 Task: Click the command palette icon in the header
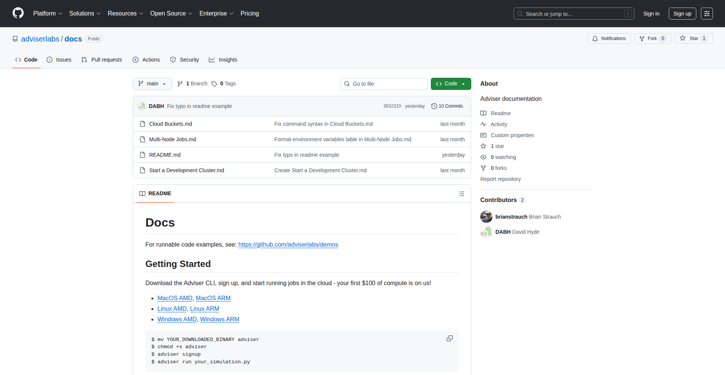707,14
